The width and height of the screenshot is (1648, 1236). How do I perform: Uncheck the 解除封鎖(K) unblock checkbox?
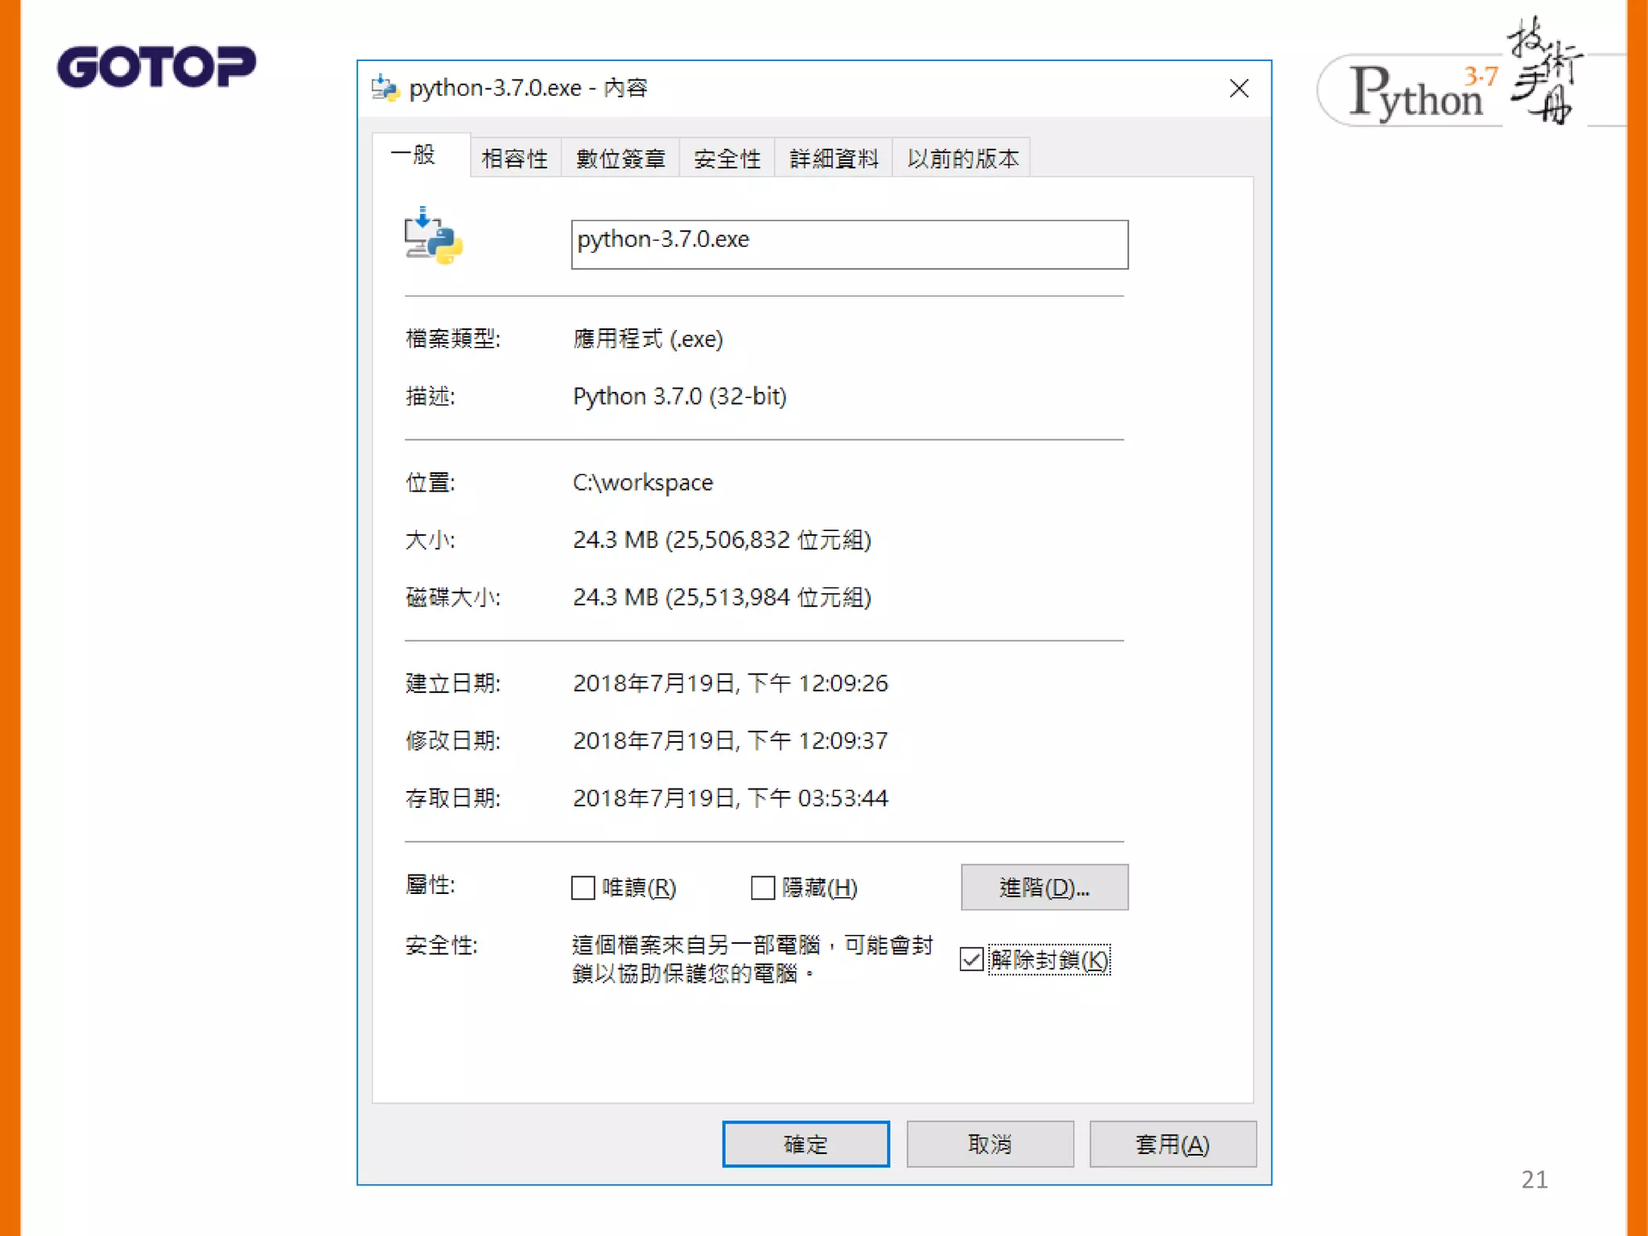point(971,959)
